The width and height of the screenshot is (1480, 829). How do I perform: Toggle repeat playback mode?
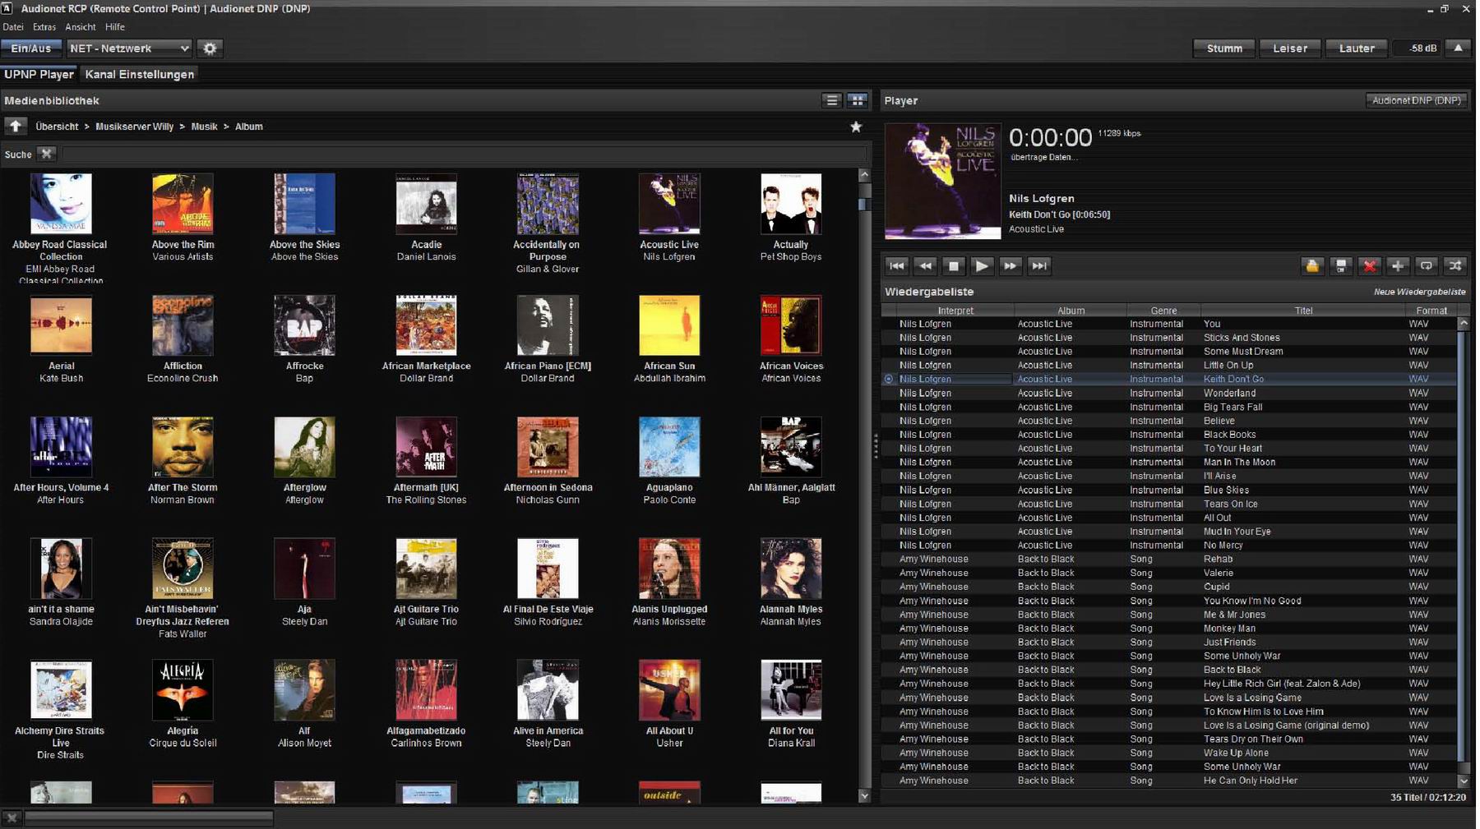click(1427, 265)
